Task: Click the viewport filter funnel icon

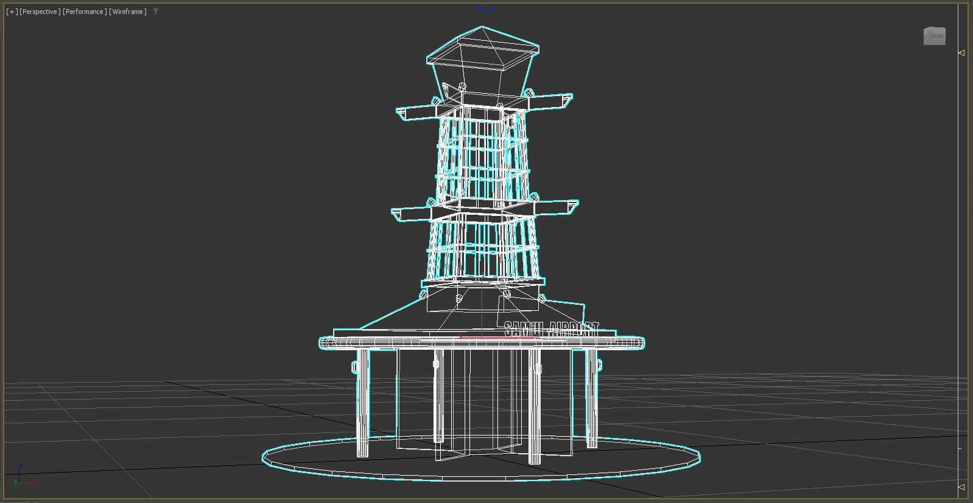Action: coord(156,12)
